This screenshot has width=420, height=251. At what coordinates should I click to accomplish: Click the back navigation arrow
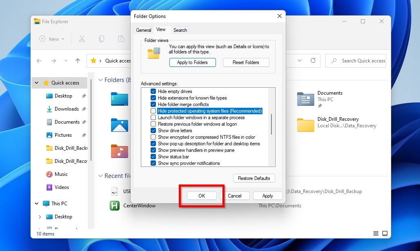39,60
